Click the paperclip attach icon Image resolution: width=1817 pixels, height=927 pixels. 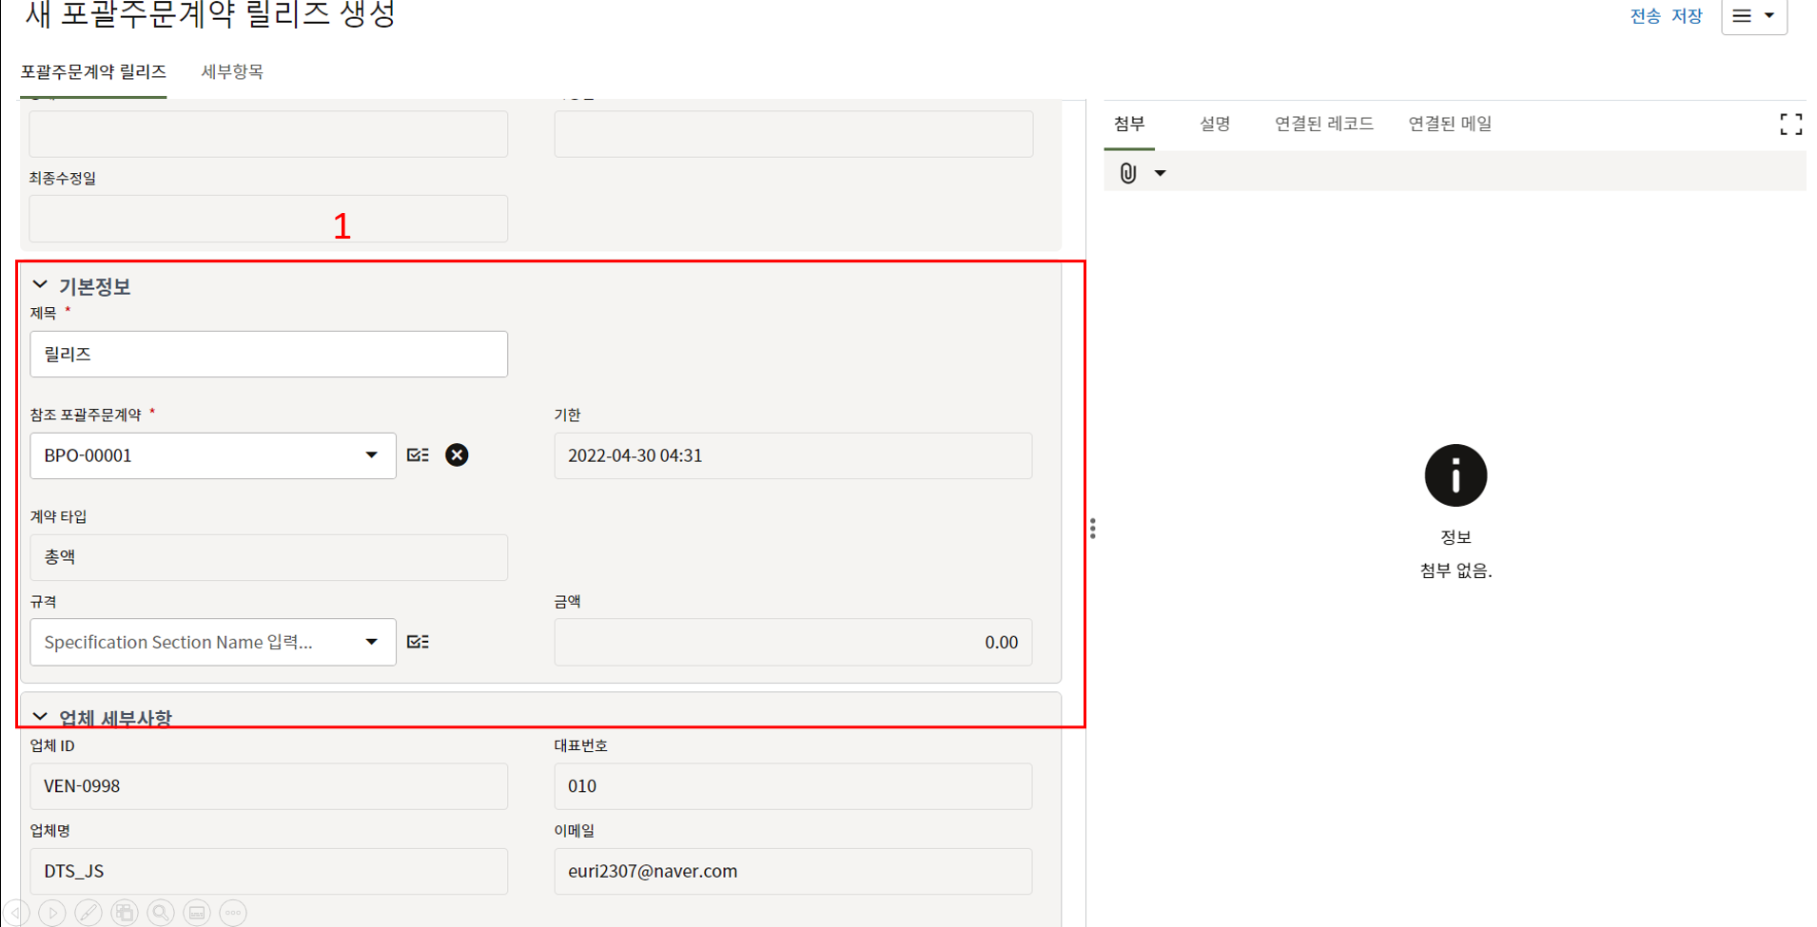[x=1128, y=173]
